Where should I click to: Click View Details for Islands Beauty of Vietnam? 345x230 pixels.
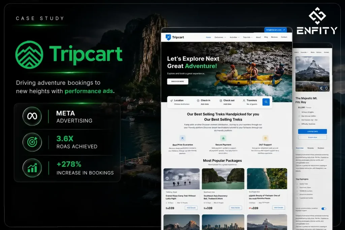pyautogui.click(x=278, y=207)
